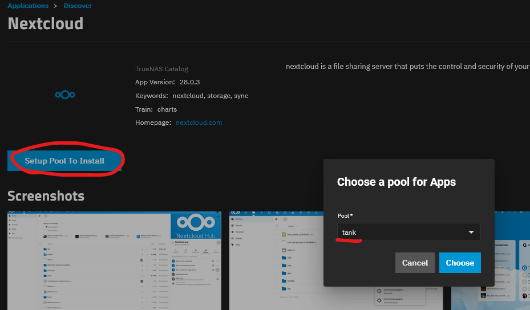The height and width of the screenshot is (310, 530).
Task: Click the nextcloud description paragraph
Action: pyautogui.click(x=408, y=67)
